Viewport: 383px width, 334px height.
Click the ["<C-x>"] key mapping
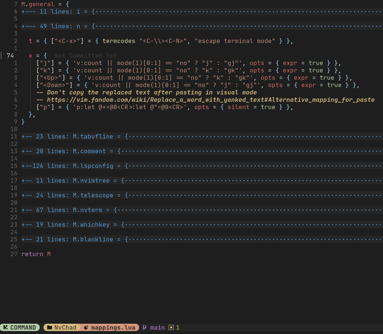[x=67, y=41]
